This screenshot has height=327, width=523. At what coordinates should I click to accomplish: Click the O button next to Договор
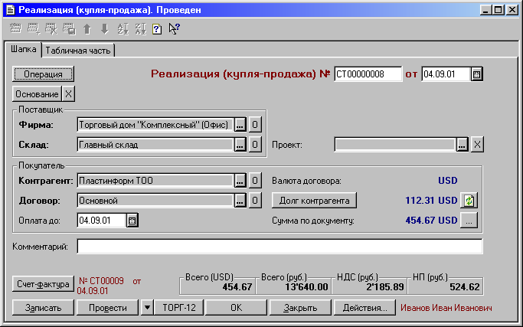pos(255,201)
